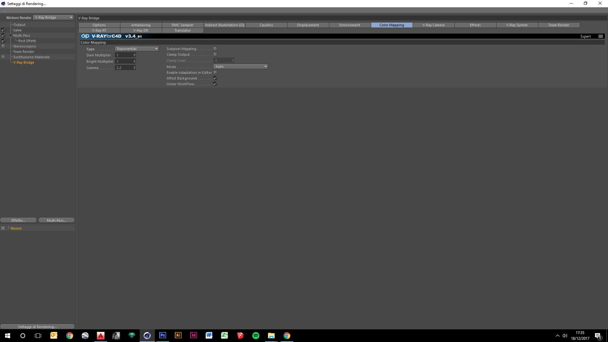The height and width of the screenshot is (342, 608).
Task: Click the Effetto... button
Action: (18, 220)
